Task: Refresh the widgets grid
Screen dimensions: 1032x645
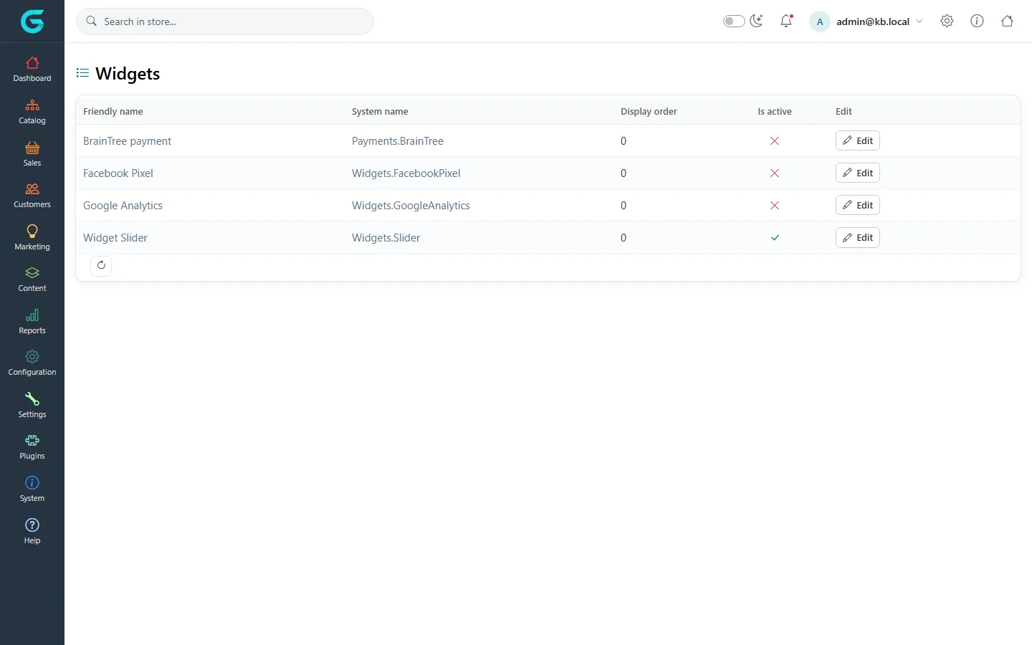Action: (101, 265)
